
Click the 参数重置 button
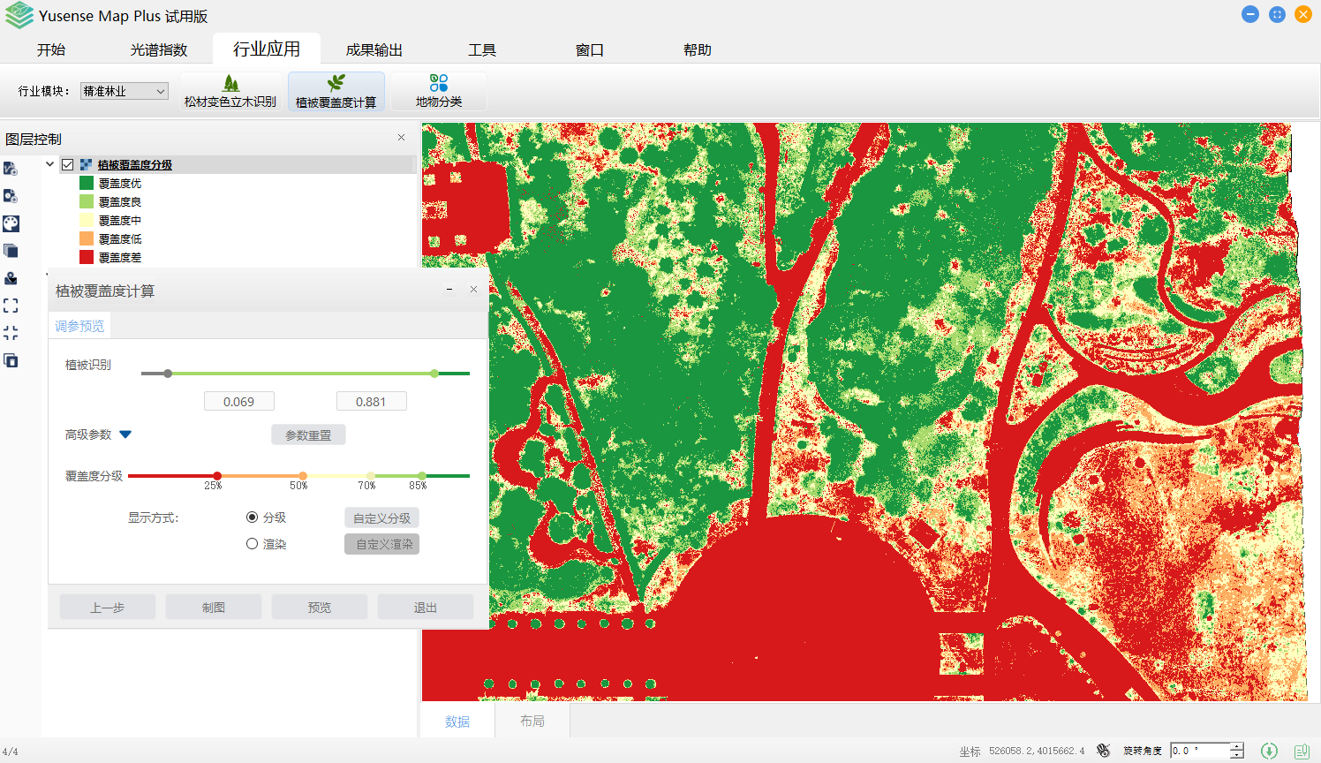pyautogui.click(x=308, y=434)
